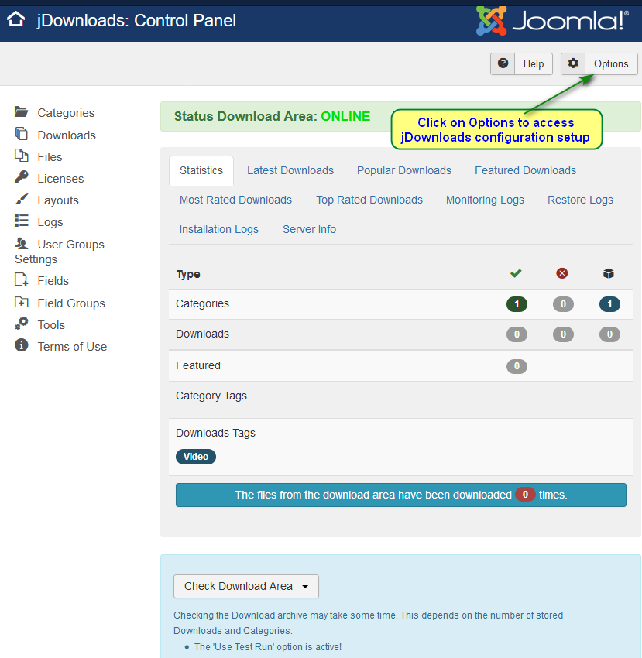Click the home icon in the header

pos(16,19)
